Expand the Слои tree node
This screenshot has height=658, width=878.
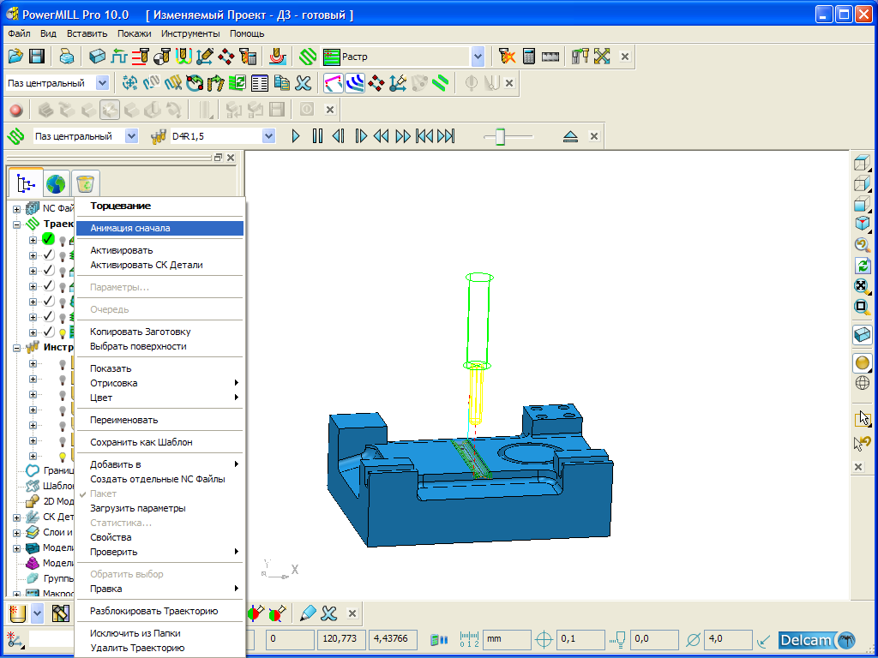click(x=17, y=533)
